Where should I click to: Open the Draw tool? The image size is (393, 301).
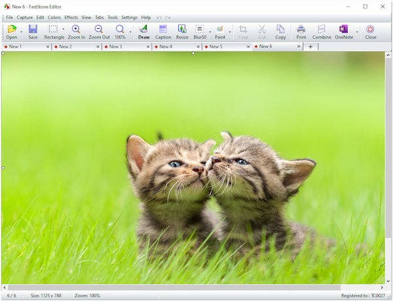point(143,30)
